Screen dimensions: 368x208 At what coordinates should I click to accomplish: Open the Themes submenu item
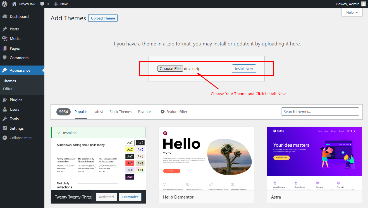pyautogui.click(x=9, y=81)
